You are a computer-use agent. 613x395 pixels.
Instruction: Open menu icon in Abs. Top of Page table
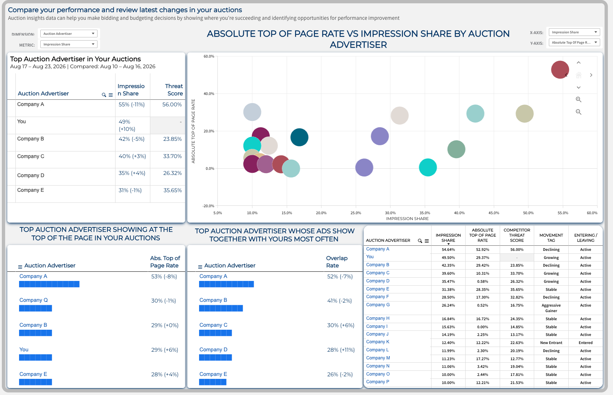20,267
